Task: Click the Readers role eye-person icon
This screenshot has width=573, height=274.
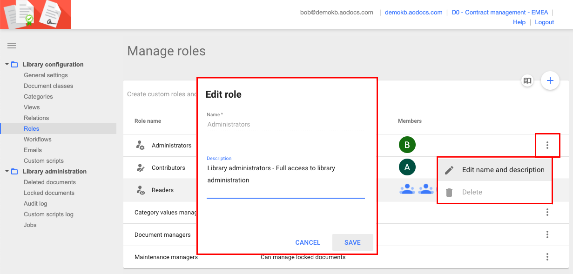Action: click(140, 190)
